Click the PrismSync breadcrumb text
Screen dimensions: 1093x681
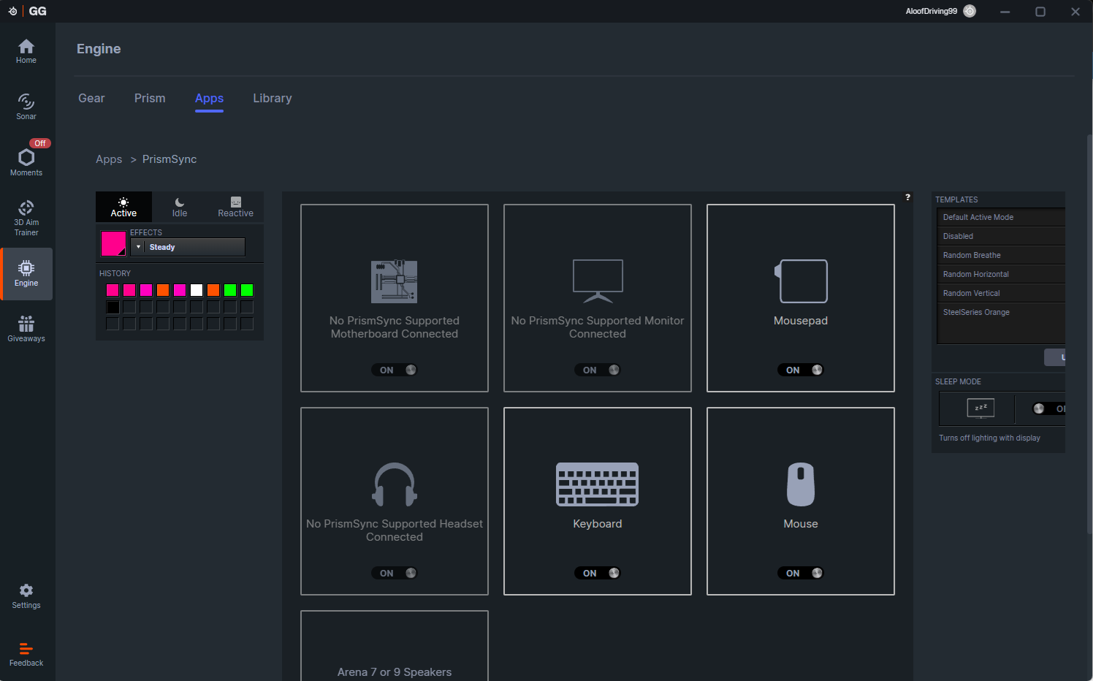pos(170,159)
